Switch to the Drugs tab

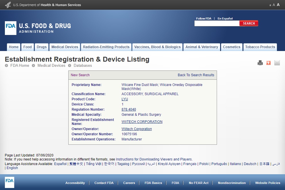42,47
